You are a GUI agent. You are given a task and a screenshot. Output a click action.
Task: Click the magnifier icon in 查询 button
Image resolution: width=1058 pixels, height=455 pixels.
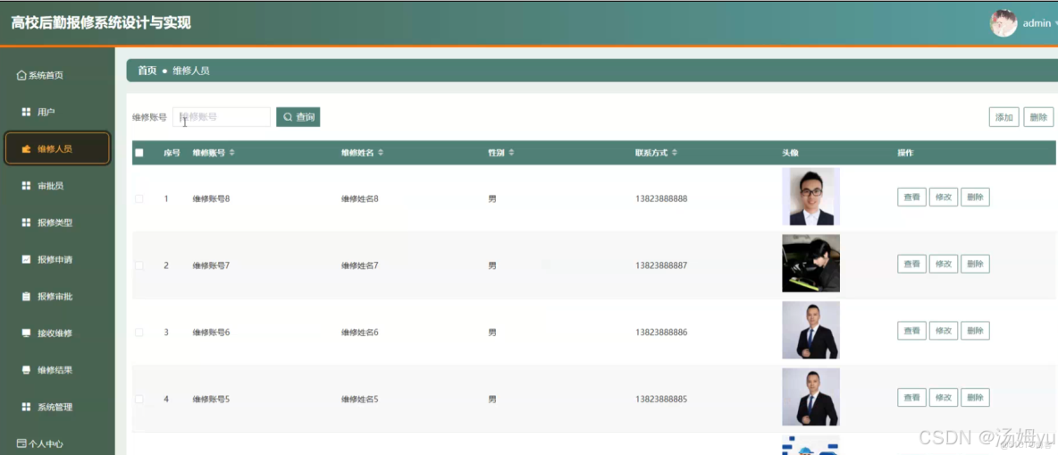coord(288,117)
